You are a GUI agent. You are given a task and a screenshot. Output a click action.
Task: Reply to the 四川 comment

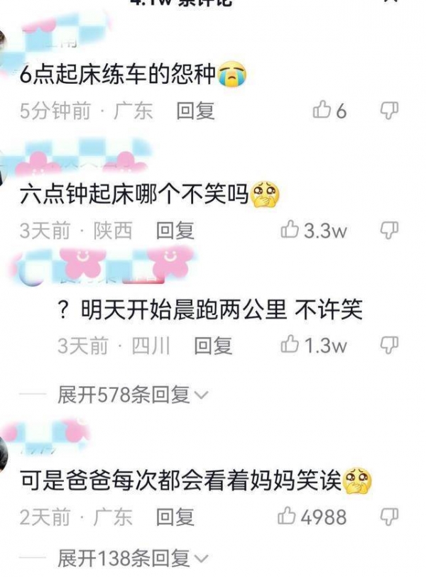(213, 346)
